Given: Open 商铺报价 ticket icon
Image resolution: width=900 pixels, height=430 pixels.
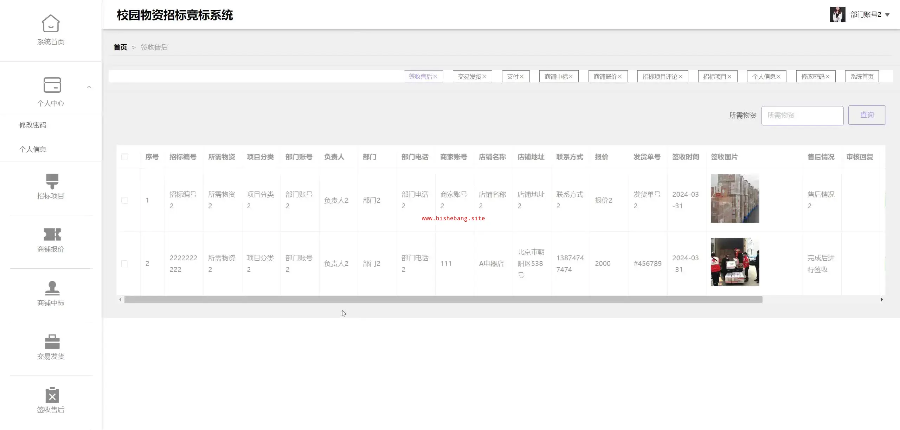Looking at the screenshot, I should point(52,234).
